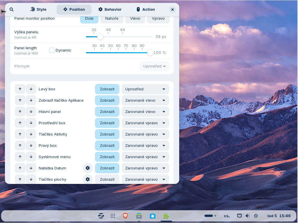Move Hlavní panel down with arrow

click(31, 111)
